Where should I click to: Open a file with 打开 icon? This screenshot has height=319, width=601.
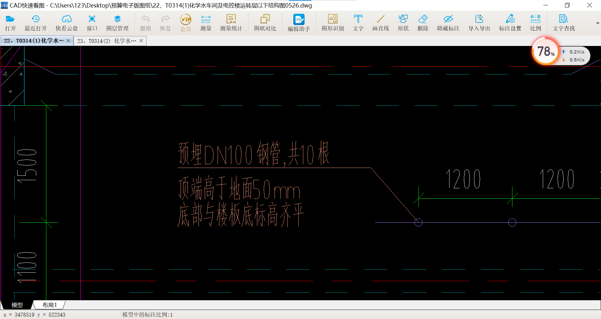[x=10, y=23]
